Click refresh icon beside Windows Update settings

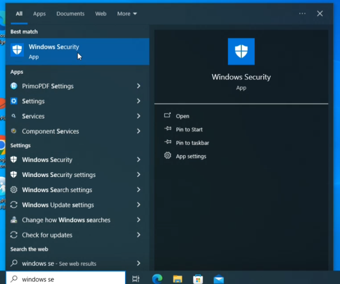coord(14,205)
